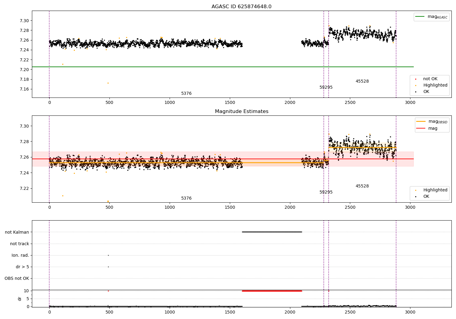This screenshot has height=319, width=456.
Task: Click obsid label 45528 in Magnitude Estimates plot
Action: [362, 186]
